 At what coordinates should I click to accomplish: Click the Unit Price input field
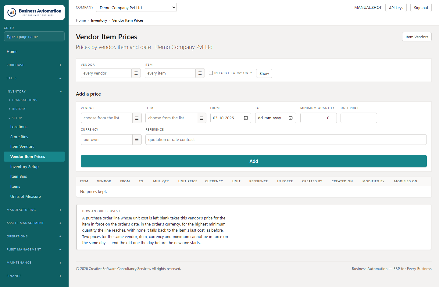tap(359, 118)
